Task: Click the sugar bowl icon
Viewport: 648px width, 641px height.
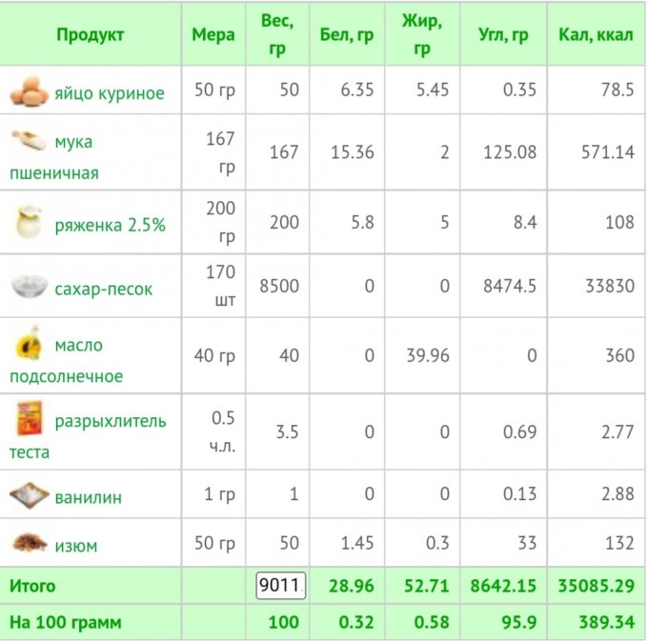Action: tap(29, 288)
